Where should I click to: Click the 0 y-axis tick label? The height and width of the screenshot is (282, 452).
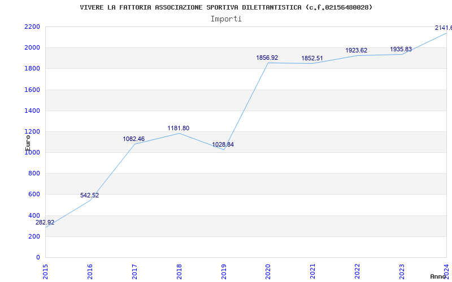[38, 258]
